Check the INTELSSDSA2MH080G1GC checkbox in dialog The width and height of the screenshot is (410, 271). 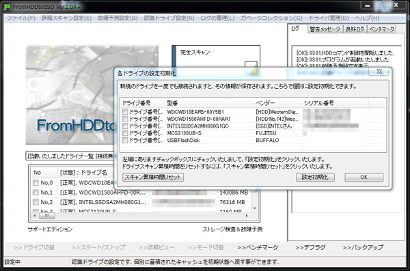click(125, 126)
